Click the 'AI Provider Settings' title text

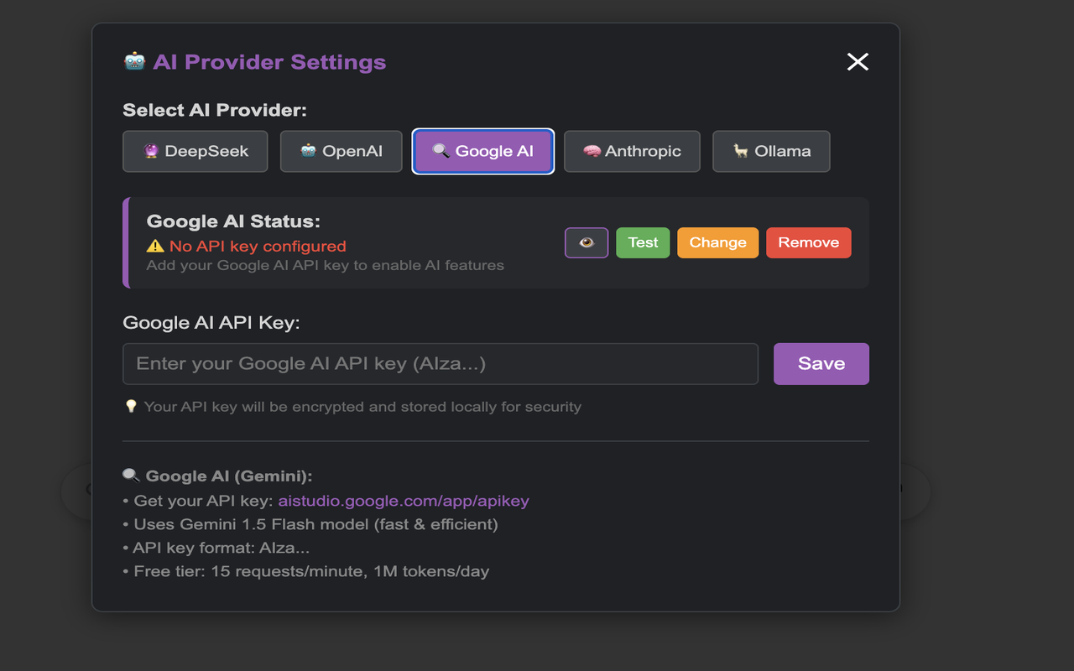pyautogui.click(x=269, y=62)
